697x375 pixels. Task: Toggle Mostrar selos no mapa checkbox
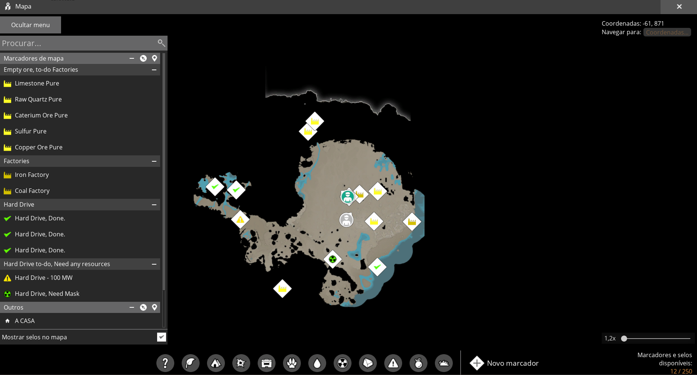(162, 337)
